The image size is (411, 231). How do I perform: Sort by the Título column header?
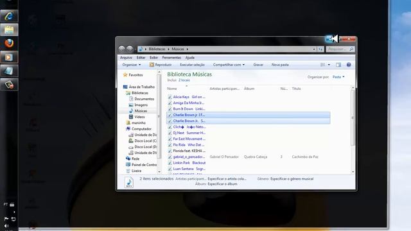(x=296, y=89)
